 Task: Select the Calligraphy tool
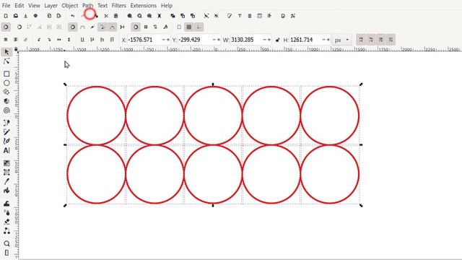(6, 141)
